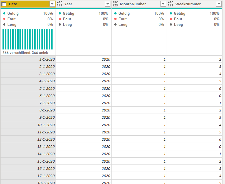Image resolution: width=225 pixels, height=184 pixels.
Task: Select the date cell 9-1-2020
Action: 28,118
